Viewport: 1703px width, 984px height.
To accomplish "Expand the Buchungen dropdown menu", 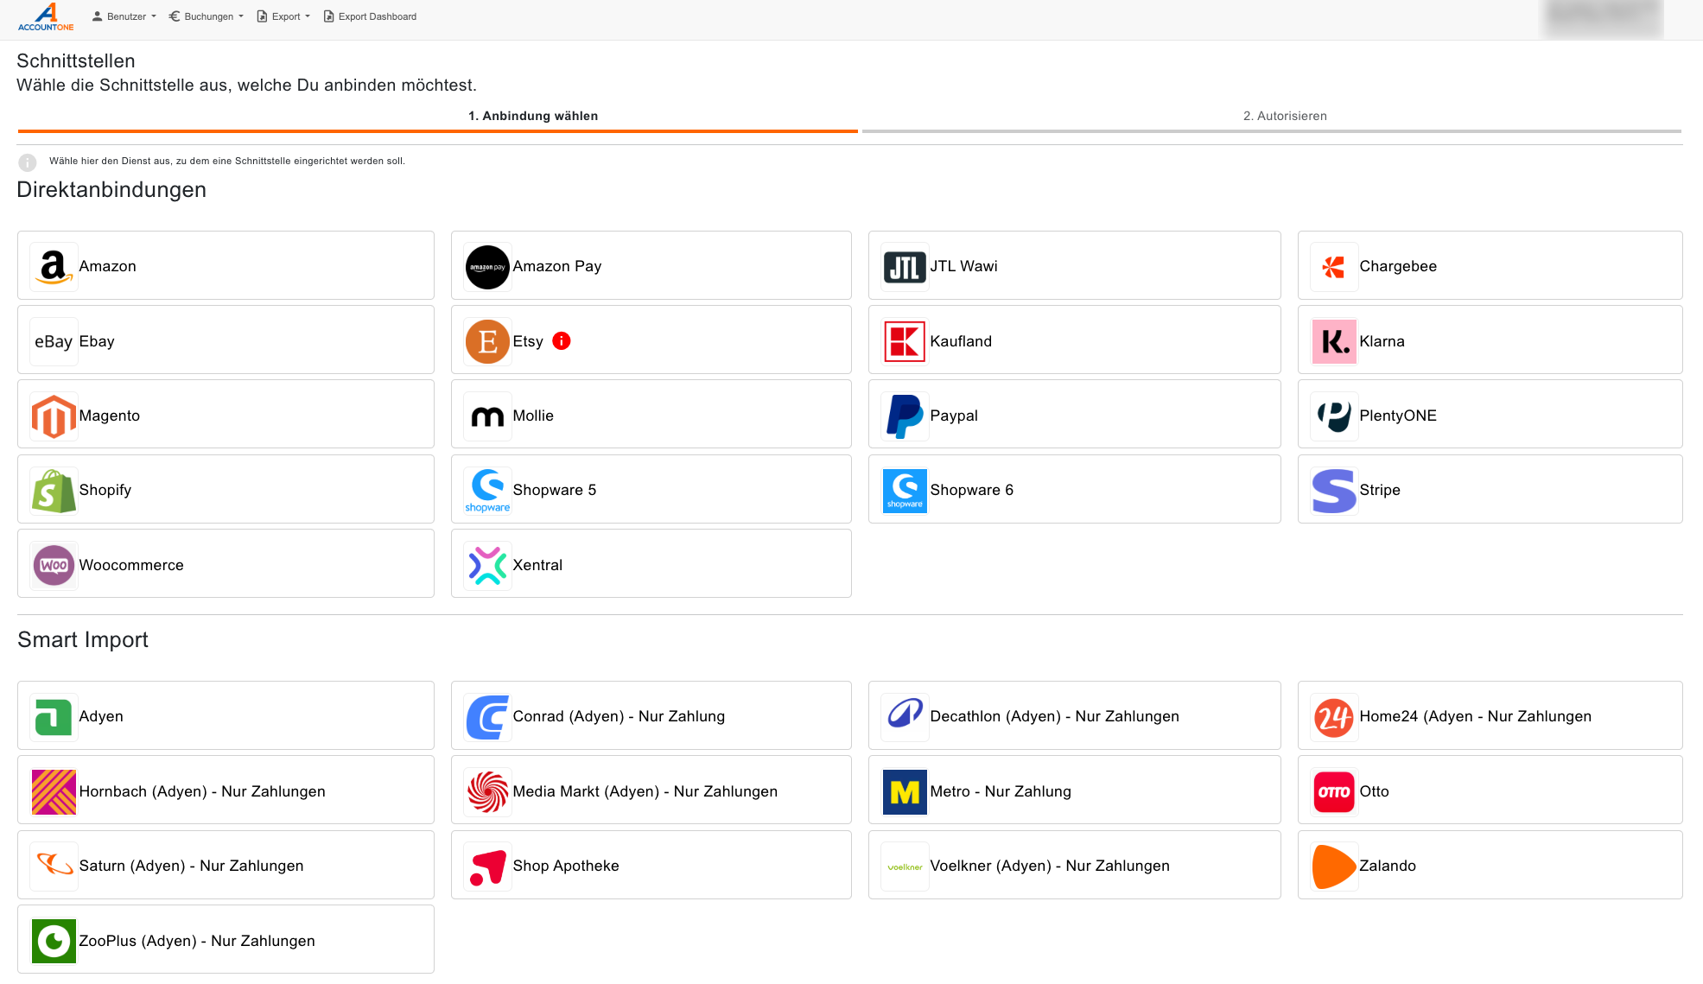I will [207, 16].
